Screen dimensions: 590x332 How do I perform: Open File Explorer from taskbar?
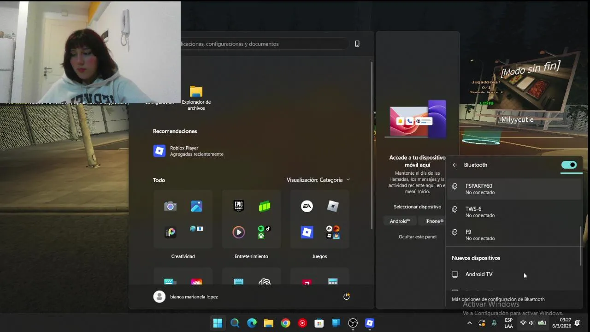click(269, 323)
